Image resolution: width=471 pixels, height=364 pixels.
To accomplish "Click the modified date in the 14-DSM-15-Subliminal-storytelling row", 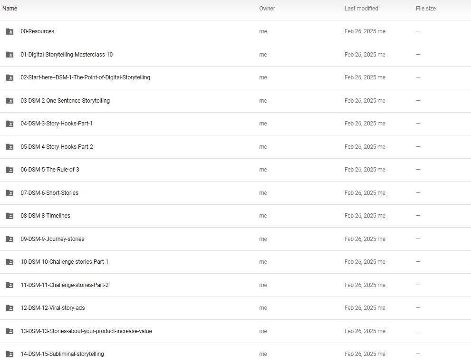I will [365, 354].
